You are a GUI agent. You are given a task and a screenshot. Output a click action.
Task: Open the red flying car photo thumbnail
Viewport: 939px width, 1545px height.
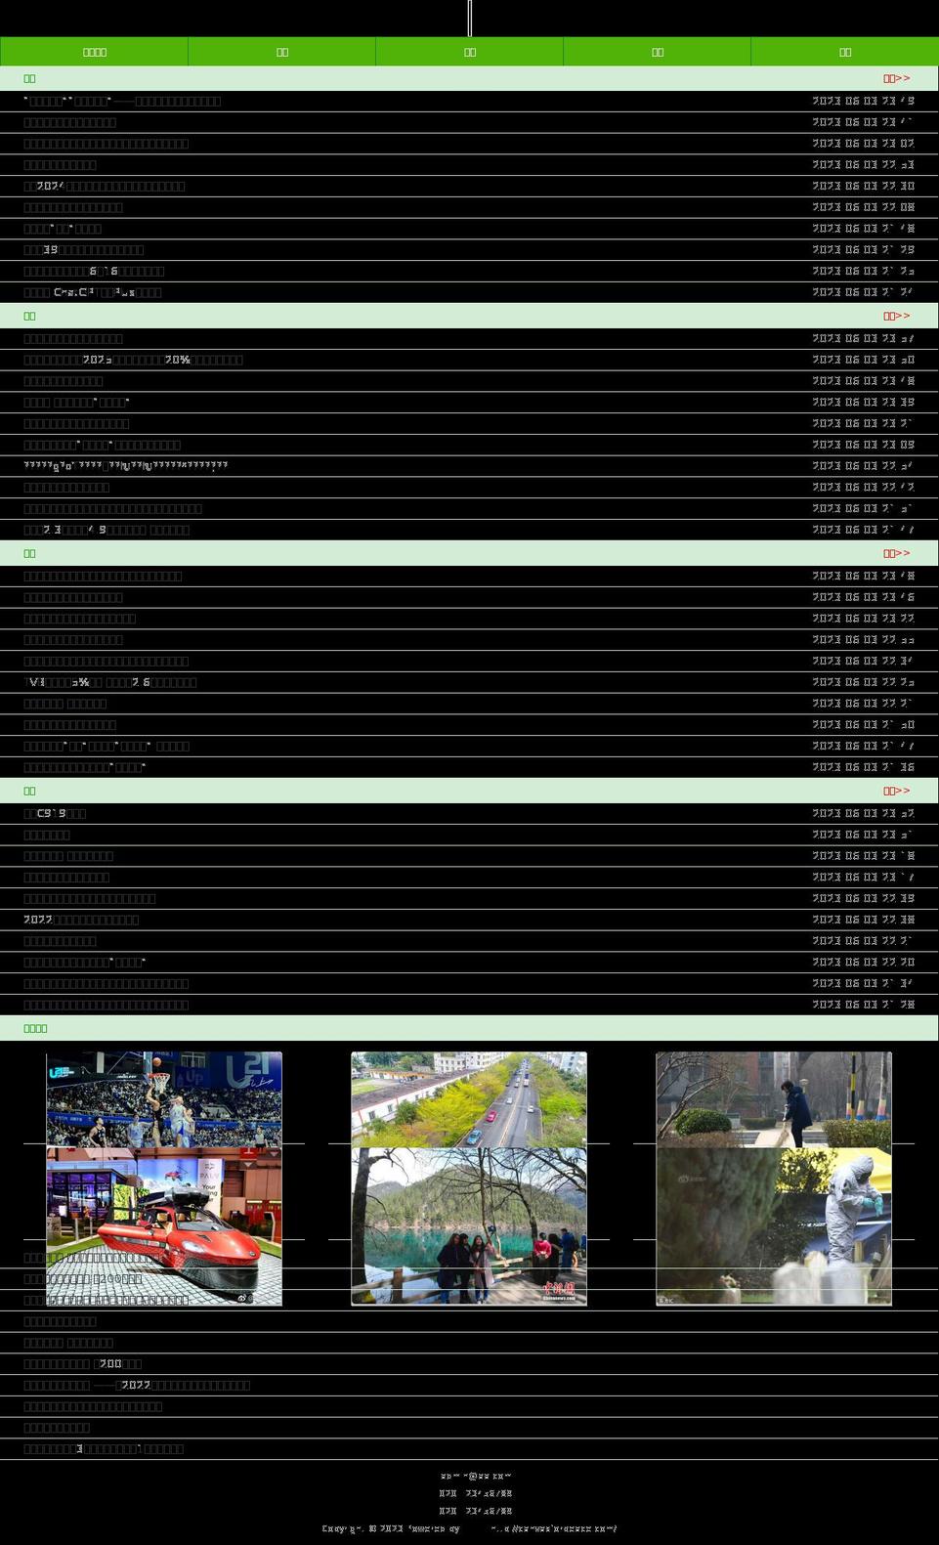tap(164, 1226)
